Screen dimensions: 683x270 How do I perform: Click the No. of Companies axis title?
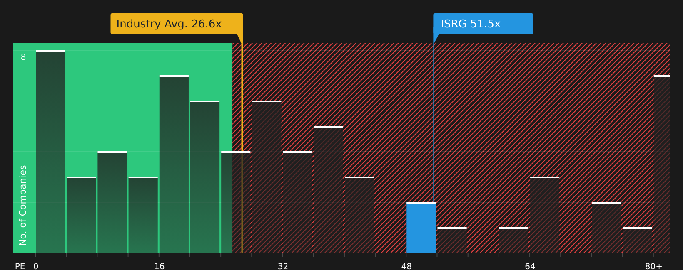(23, 205)
